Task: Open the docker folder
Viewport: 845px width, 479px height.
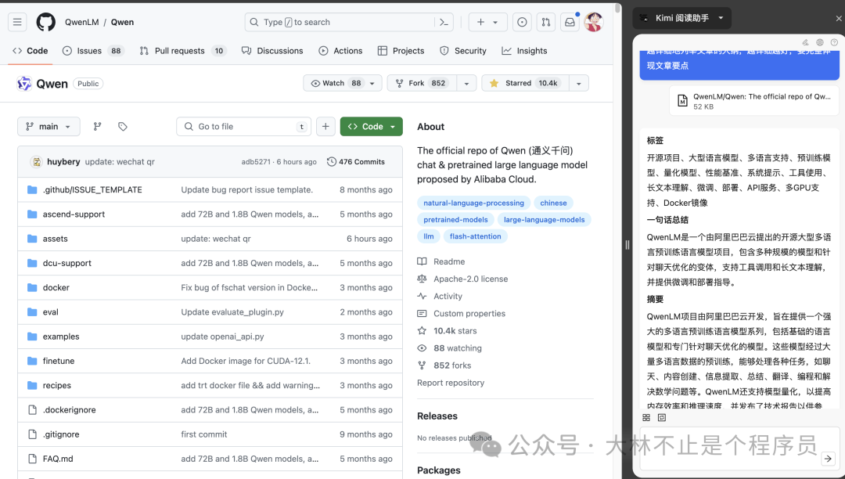Action: tap(56, 288)
